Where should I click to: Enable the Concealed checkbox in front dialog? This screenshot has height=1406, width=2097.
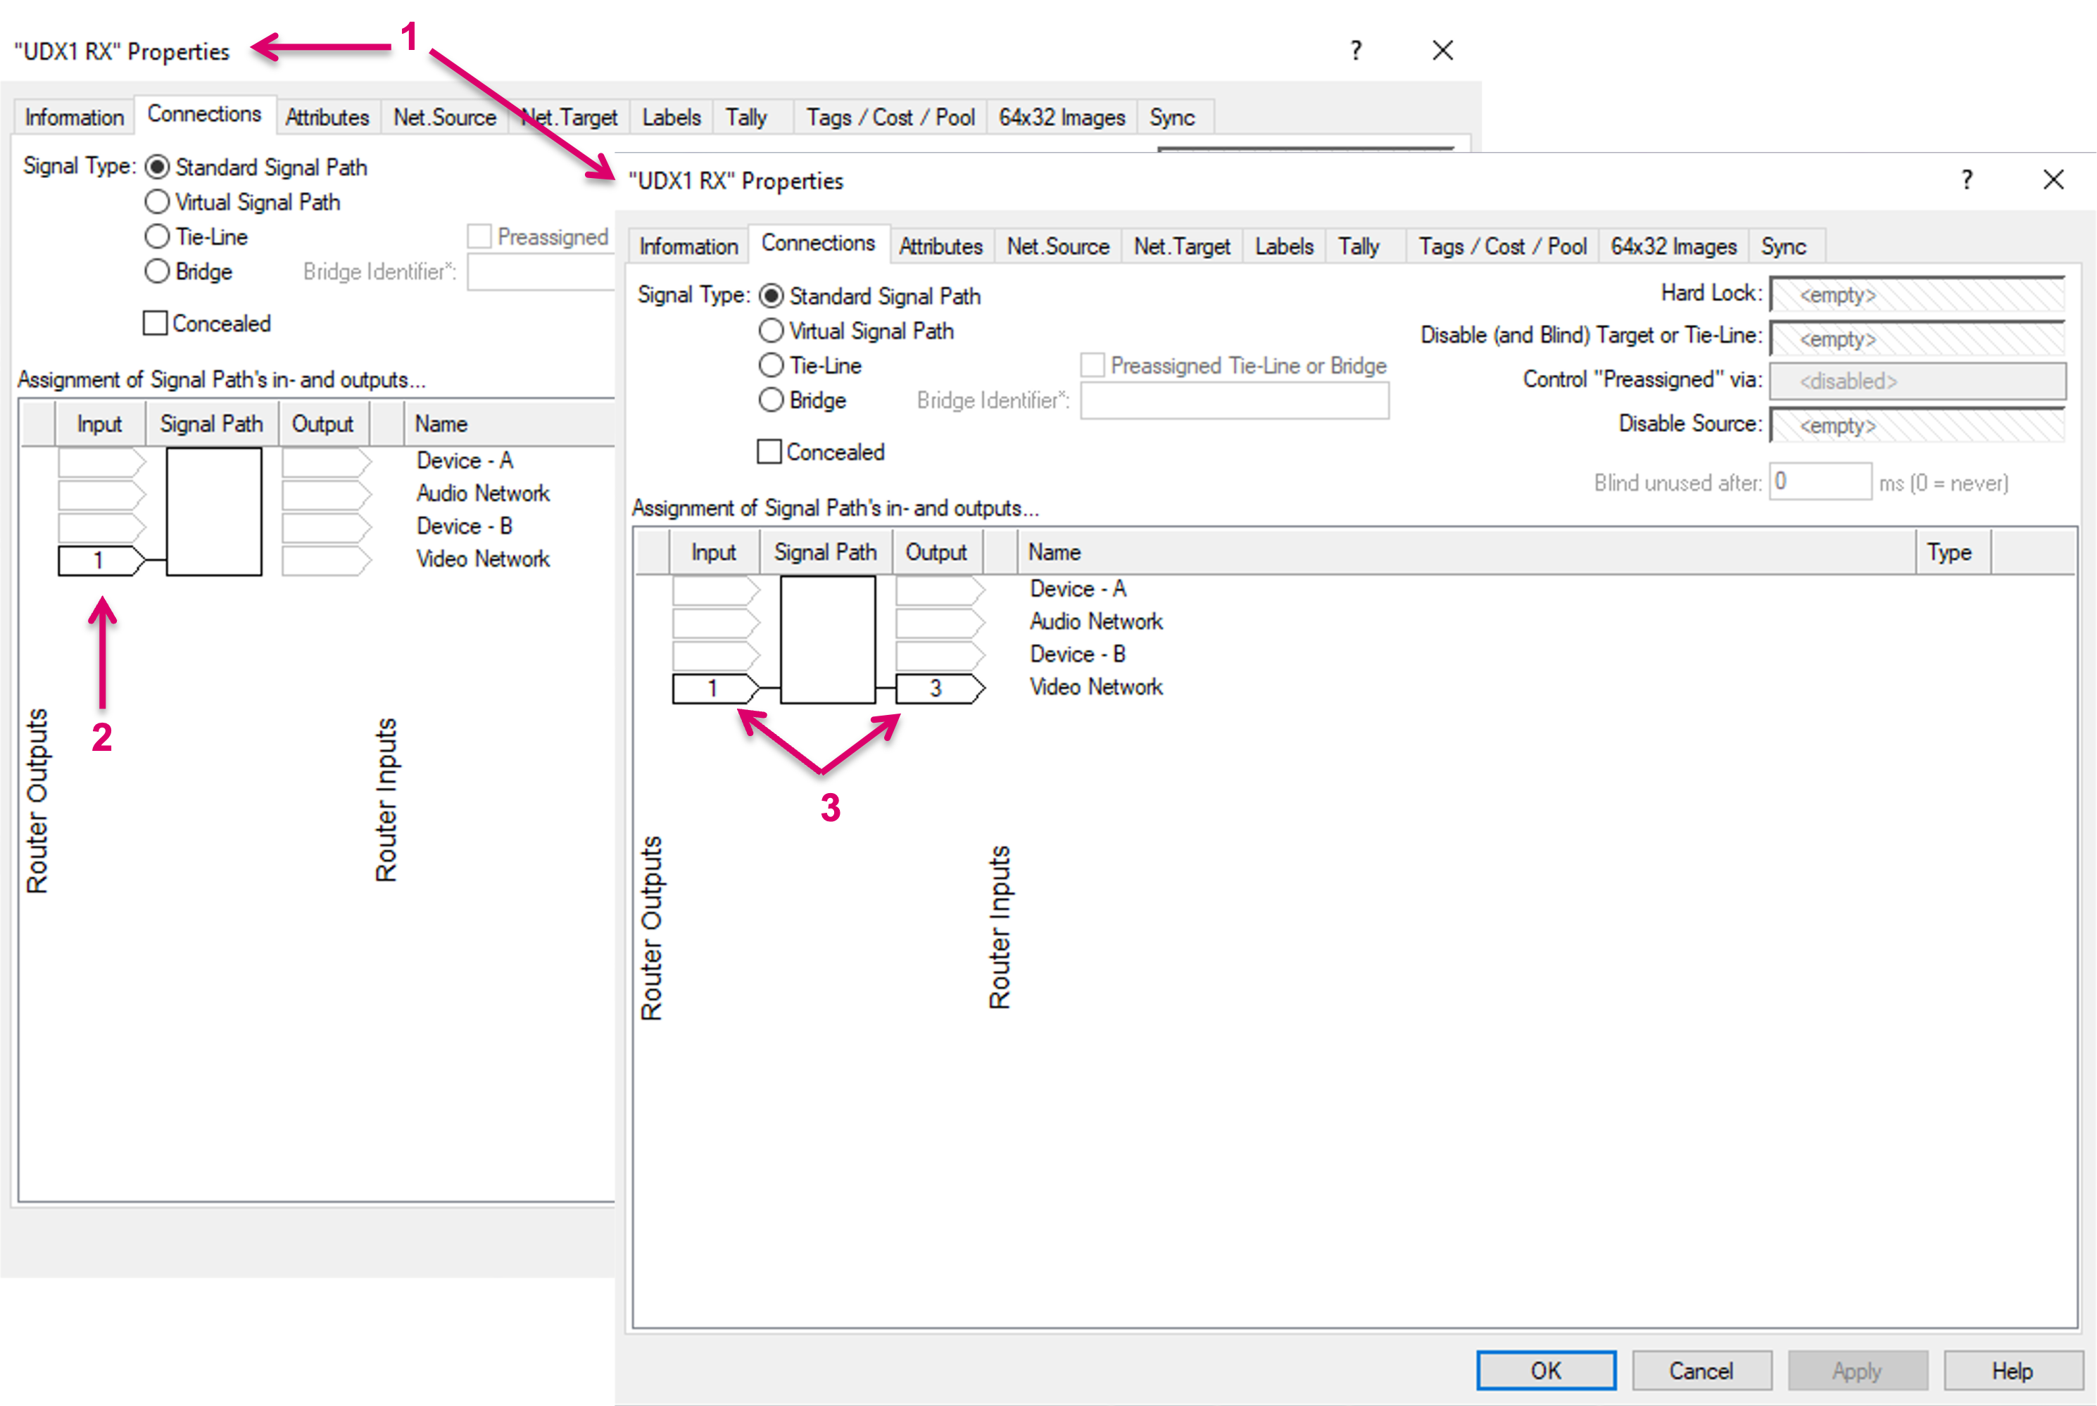click(769, 452)
